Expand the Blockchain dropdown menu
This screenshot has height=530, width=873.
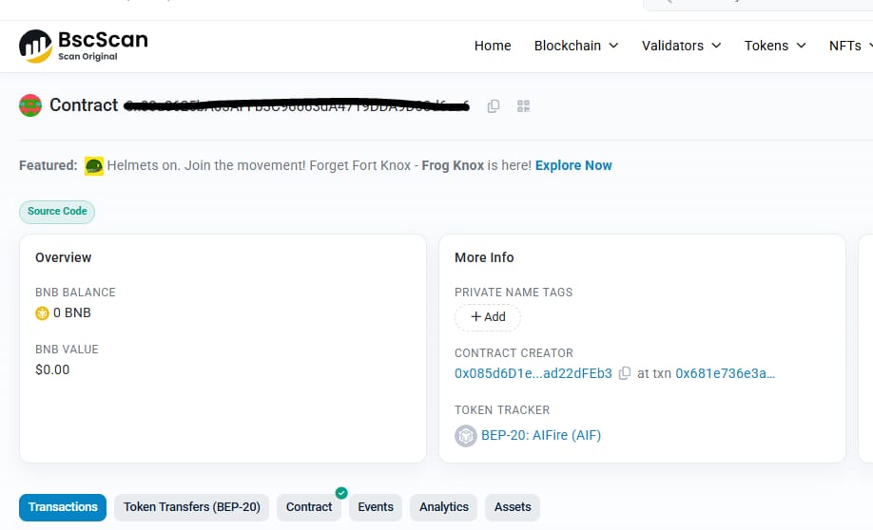pos(575,46)
